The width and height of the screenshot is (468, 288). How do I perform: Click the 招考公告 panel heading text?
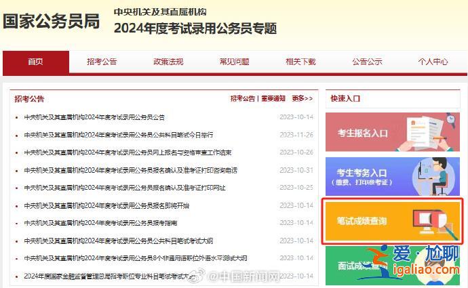click(29, 99)
